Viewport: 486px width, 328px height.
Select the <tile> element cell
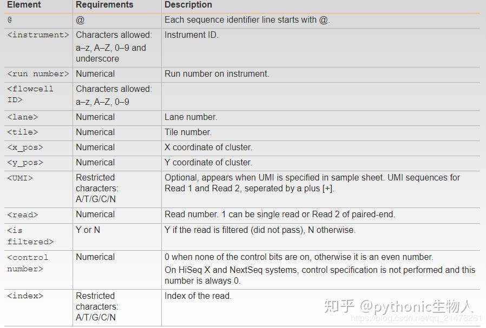tap(23, 132)
